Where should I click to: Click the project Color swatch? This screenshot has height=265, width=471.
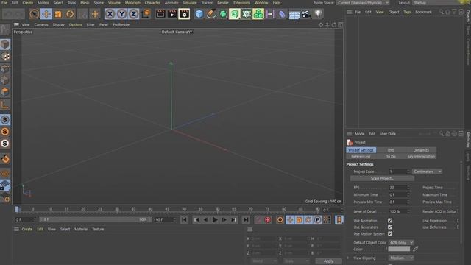(x=399, y=249)
